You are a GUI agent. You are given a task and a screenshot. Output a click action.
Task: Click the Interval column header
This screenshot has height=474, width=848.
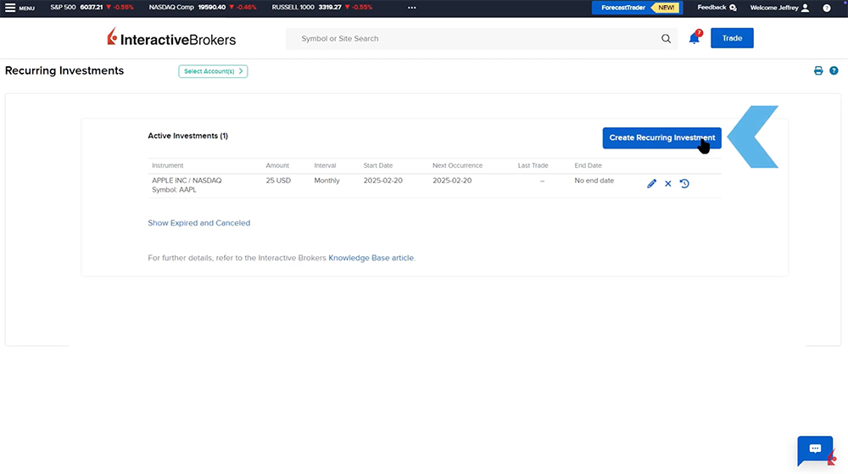click(325, 165)
